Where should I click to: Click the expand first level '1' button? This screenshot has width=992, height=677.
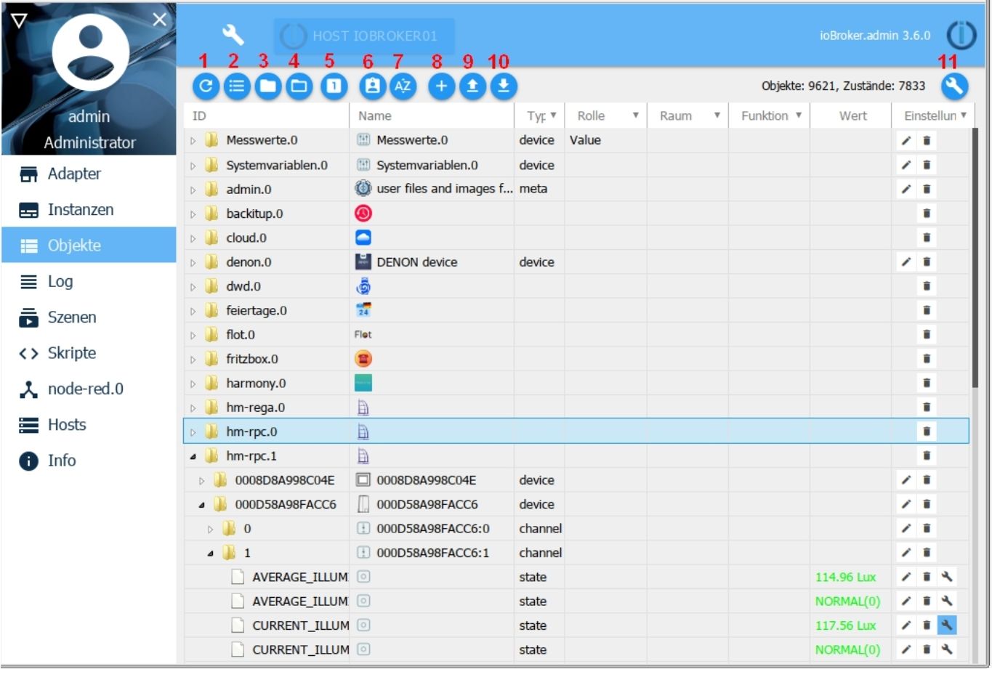(334, 86)
